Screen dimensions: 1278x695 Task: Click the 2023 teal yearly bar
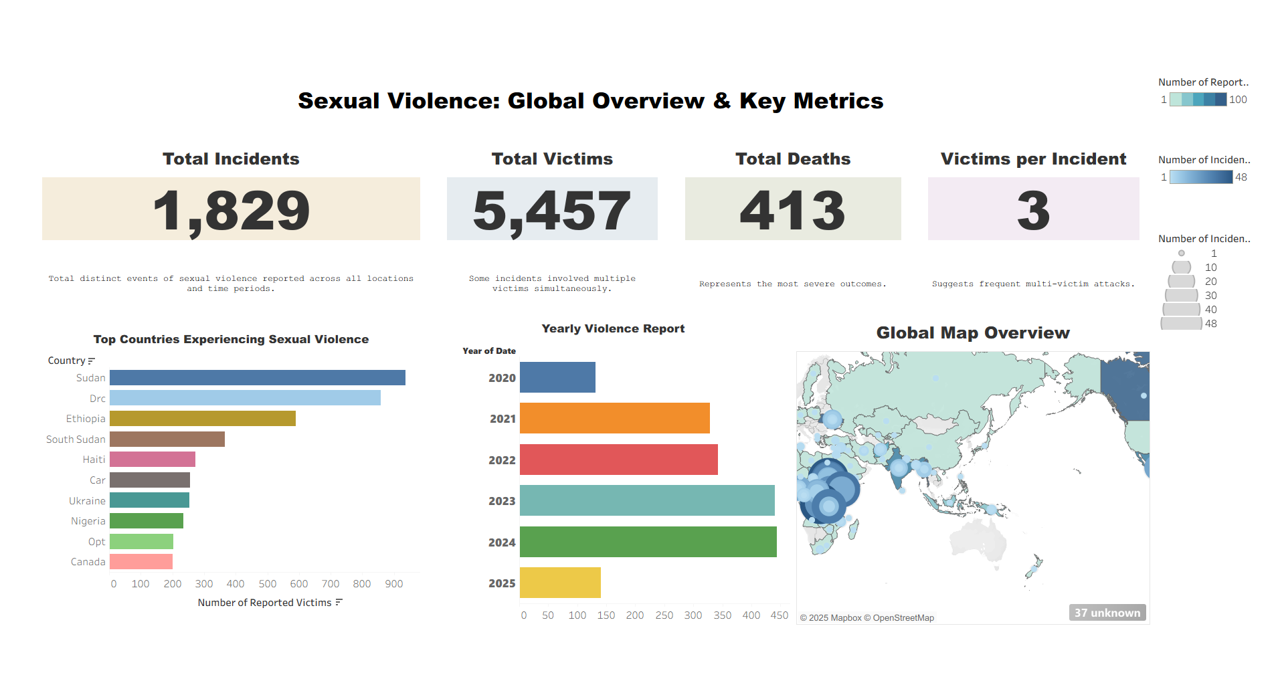[x=647, y=500]
